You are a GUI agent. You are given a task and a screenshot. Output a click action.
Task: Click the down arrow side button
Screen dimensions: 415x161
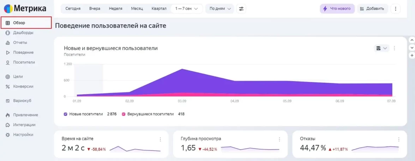[412, 48]
